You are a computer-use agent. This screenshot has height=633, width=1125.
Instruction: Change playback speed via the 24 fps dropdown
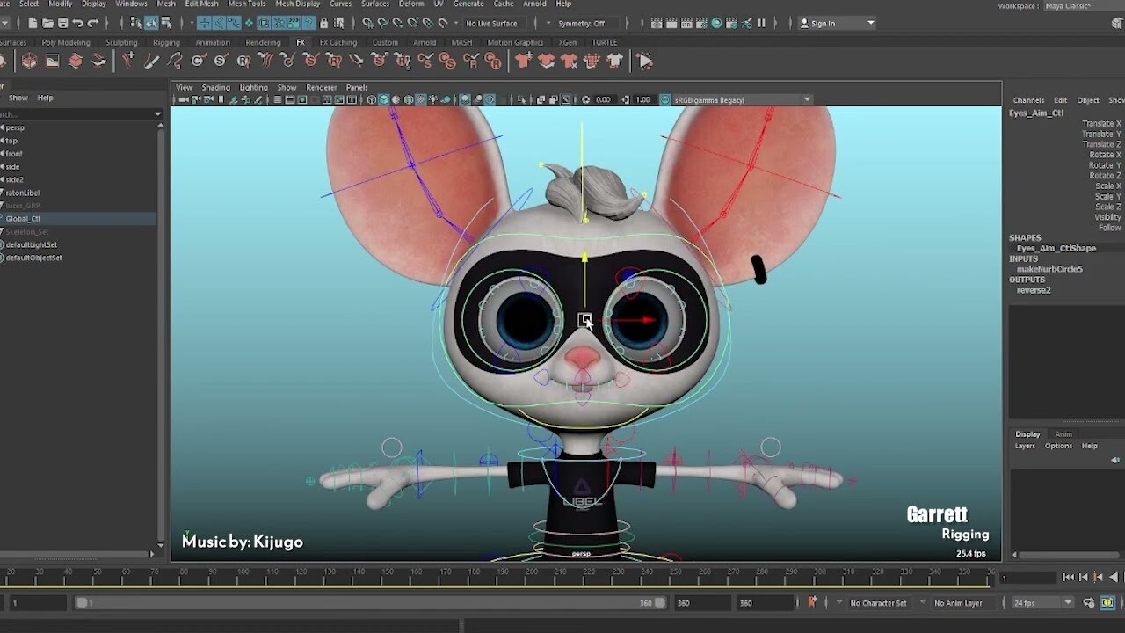click(x=1042, y=603)
